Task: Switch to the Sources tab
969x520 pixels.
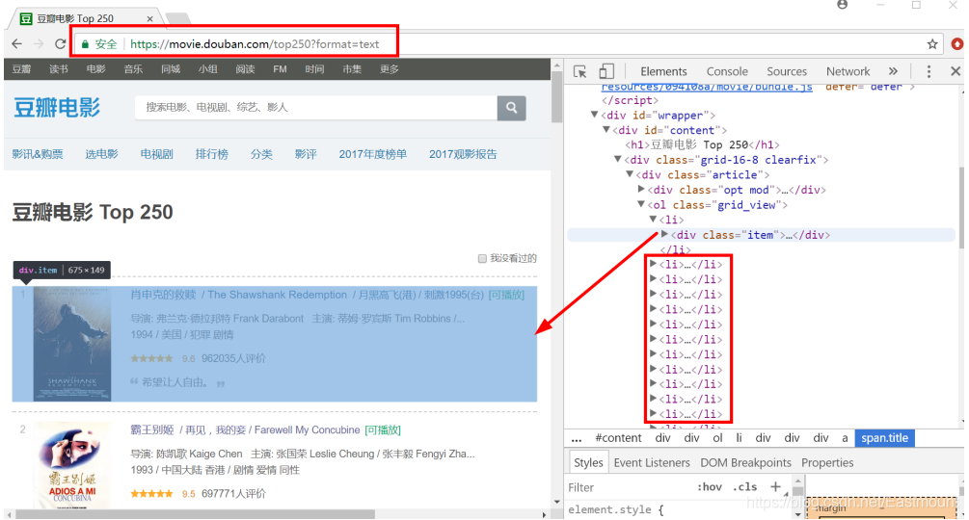Action: (x=787, y=71)
